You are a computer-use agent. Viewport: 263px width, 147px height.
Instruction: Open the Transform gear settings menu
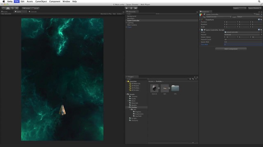[x=261, y=20]
